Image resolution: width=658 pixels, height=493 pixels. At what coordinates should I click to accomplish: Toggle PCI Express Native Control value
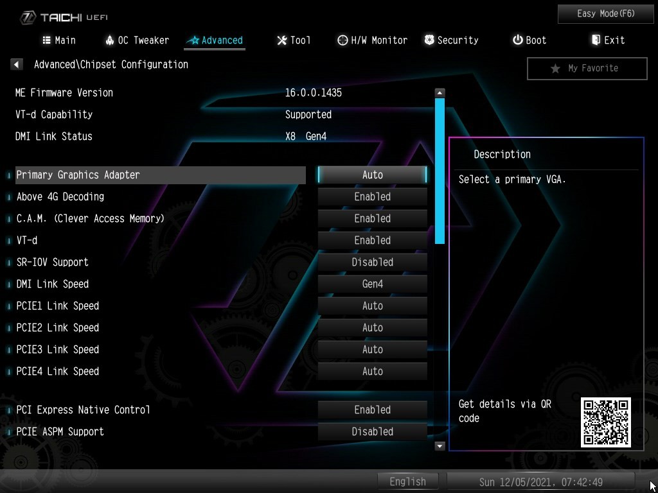pos(372,410)
